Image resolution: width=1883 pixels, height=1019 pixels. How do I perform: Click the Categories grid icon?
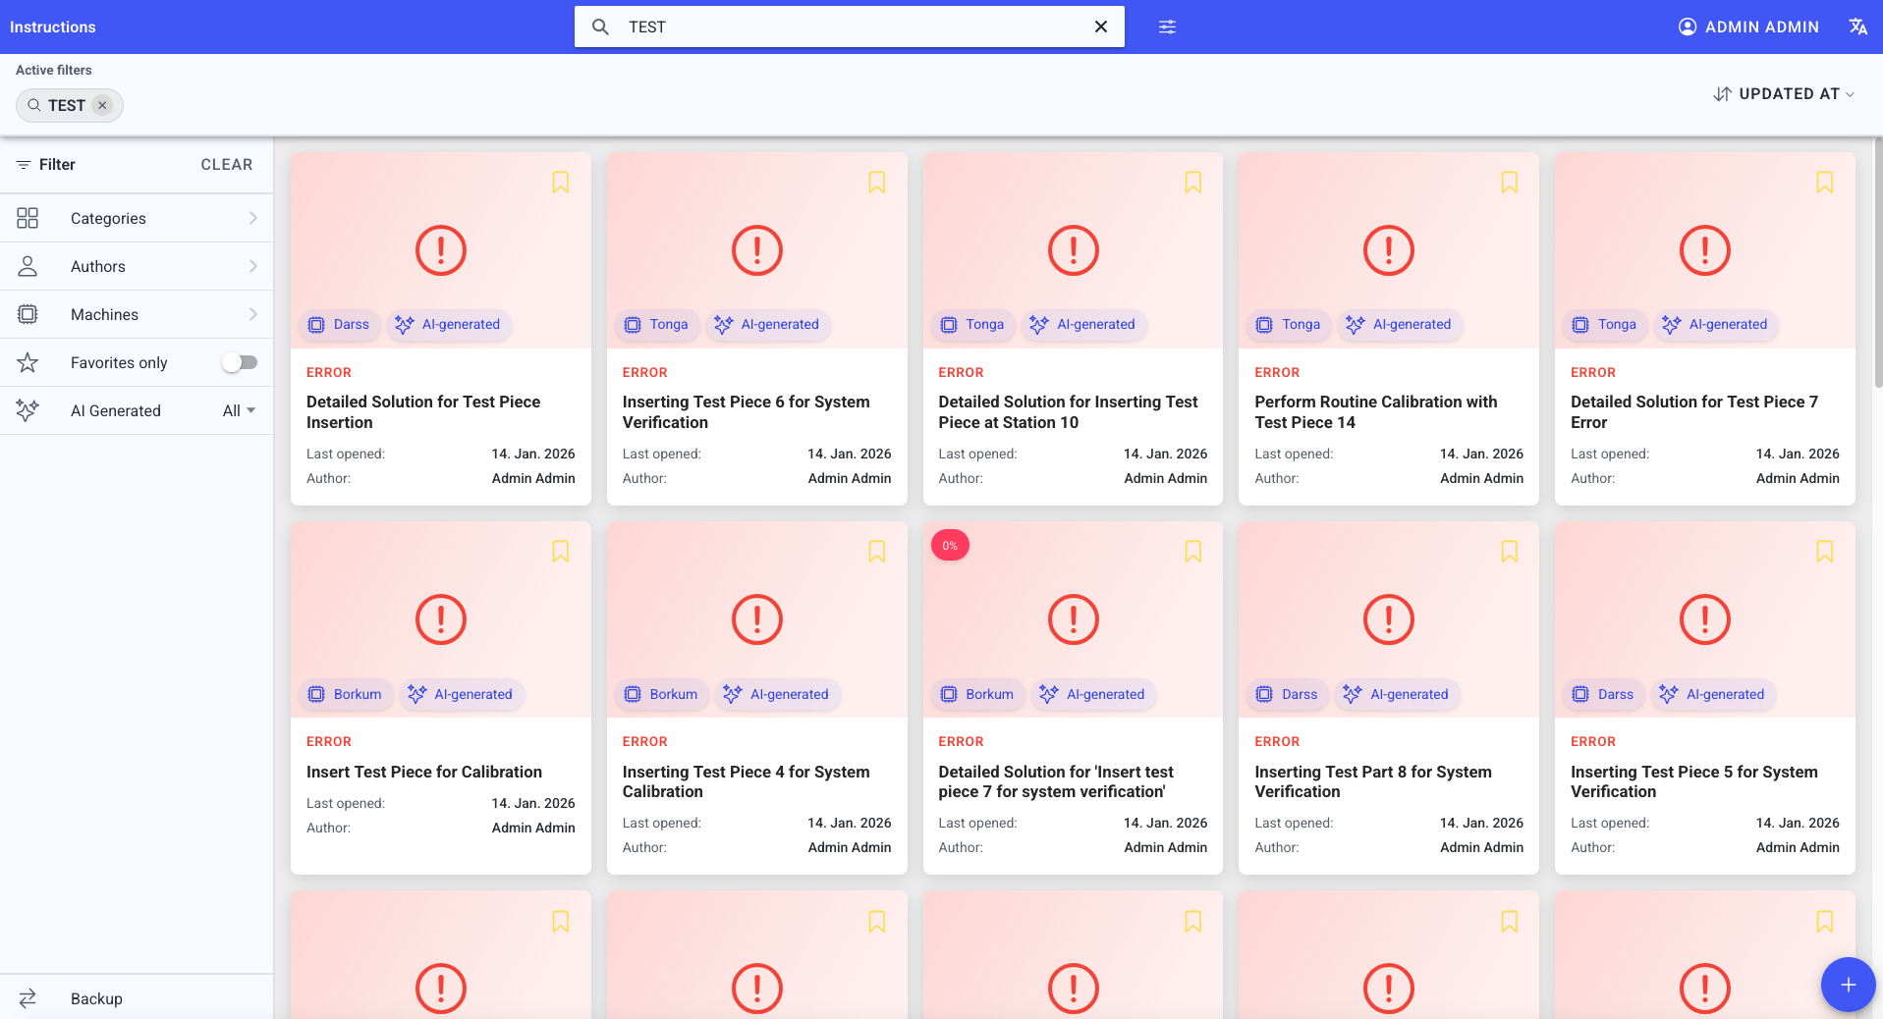click(28, 218)
